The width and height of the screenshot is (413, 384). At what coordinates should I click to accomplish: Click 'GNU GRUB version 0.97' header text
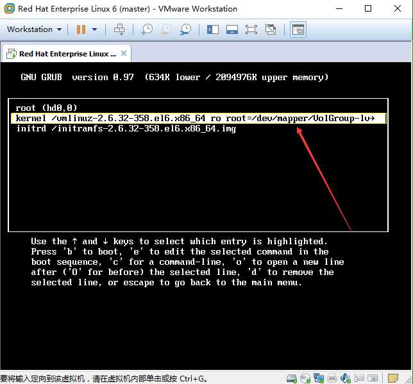(77, 77)
